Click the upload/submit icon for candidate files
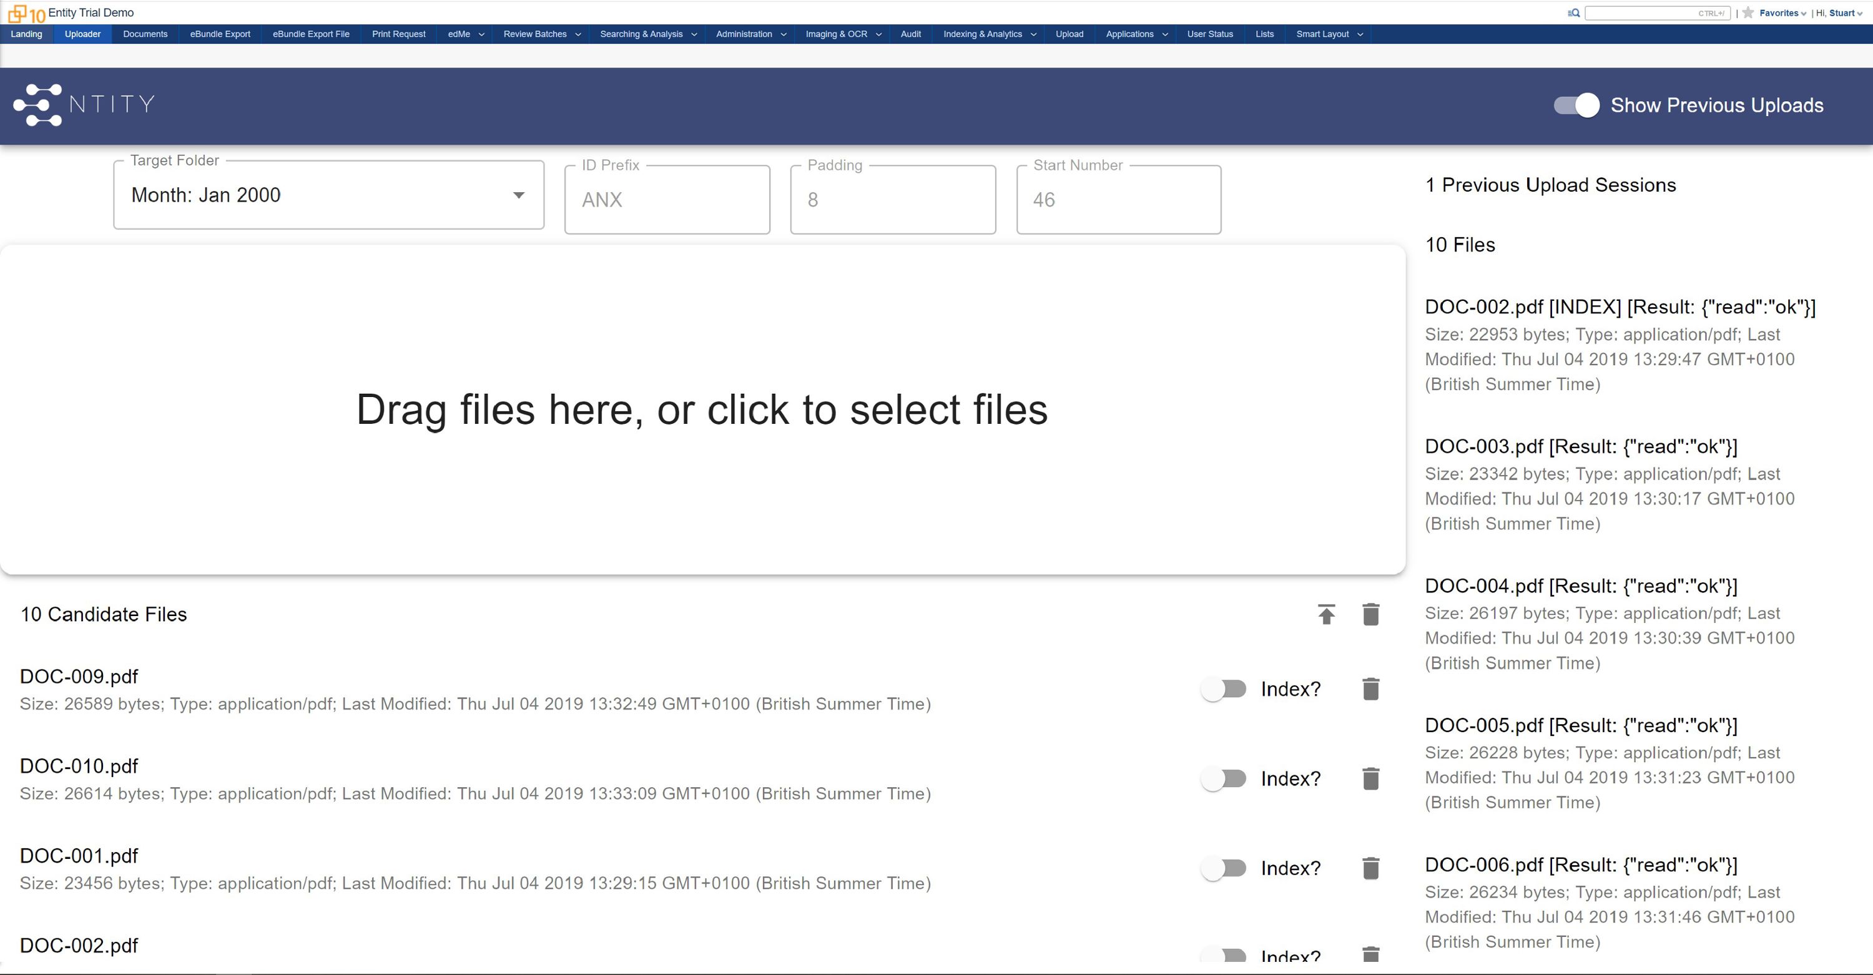This screenshot has height=975, width=1873. point(1327,615)
